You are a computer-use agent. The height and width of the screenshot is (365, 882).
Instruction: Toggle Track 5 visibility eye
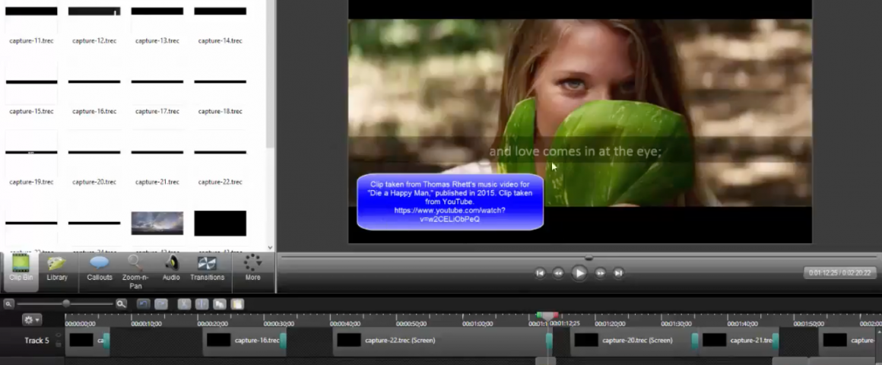click(x=58, y=336)
